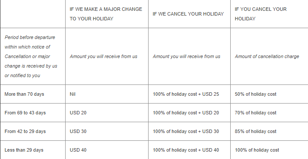Screen dimensions: 308x159
Task: Select '100% of holiday cost + USD 20'
Action: pos(186,113)
